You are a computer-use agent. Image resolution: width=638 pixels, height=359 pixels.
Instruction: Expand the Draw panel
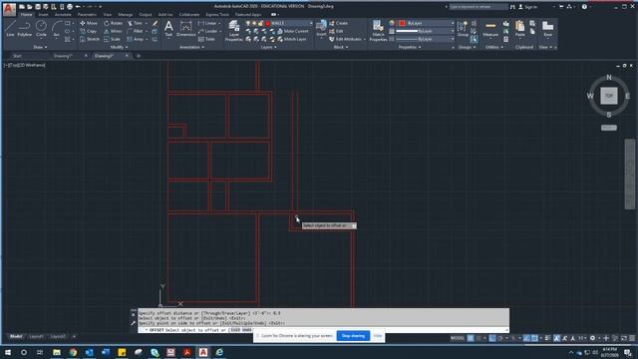[x=40, y=47]
